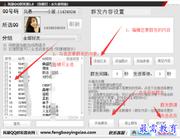Click the 群发间隔 seconds field
The image size is (180, 139).
coord(117,74)
